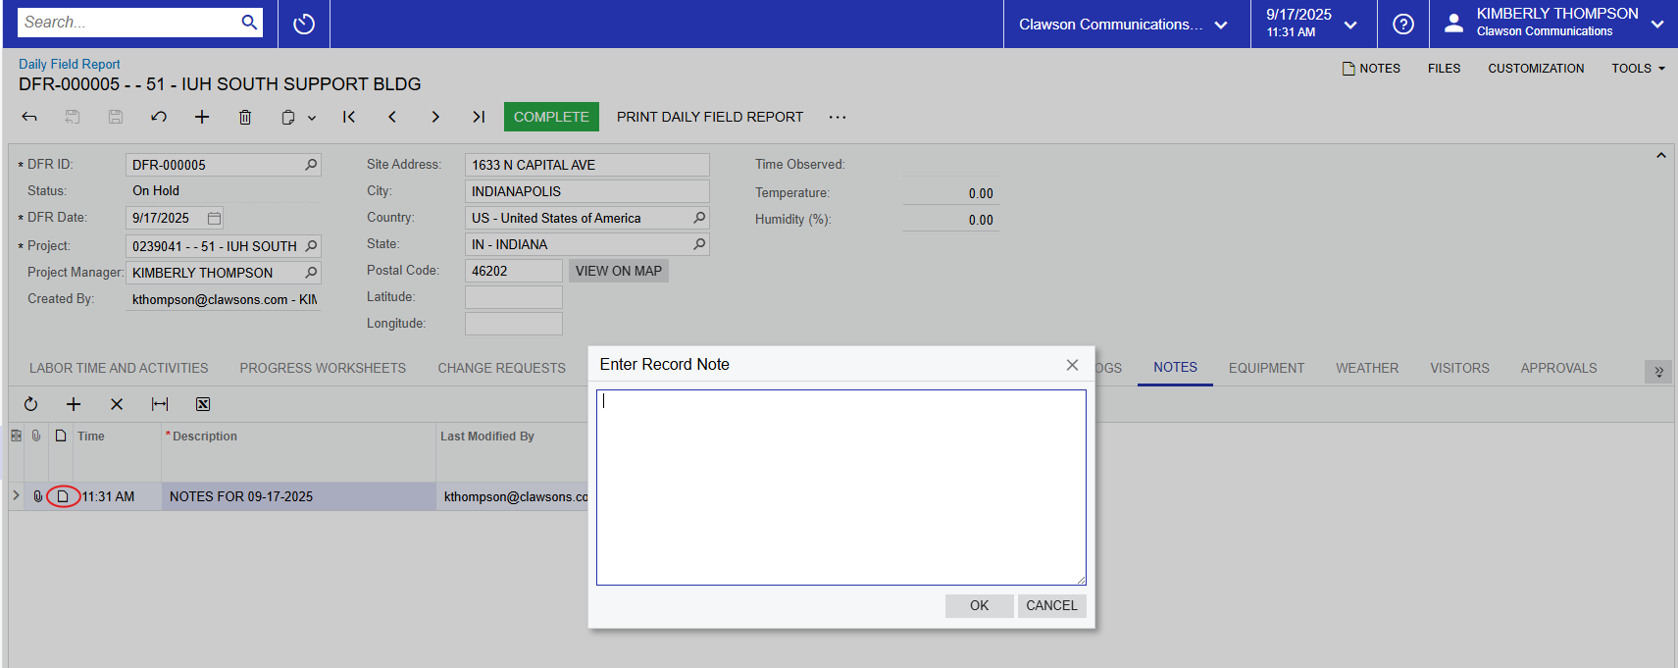The image size is (1678, 668).
Task: Switch to the Weather tab
Action: [x=1366, y=368]
